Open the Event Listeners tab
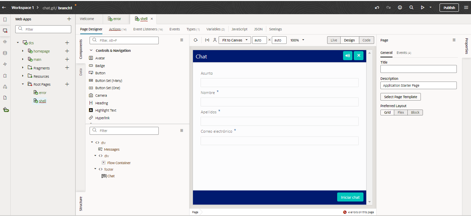 [148, 29]
